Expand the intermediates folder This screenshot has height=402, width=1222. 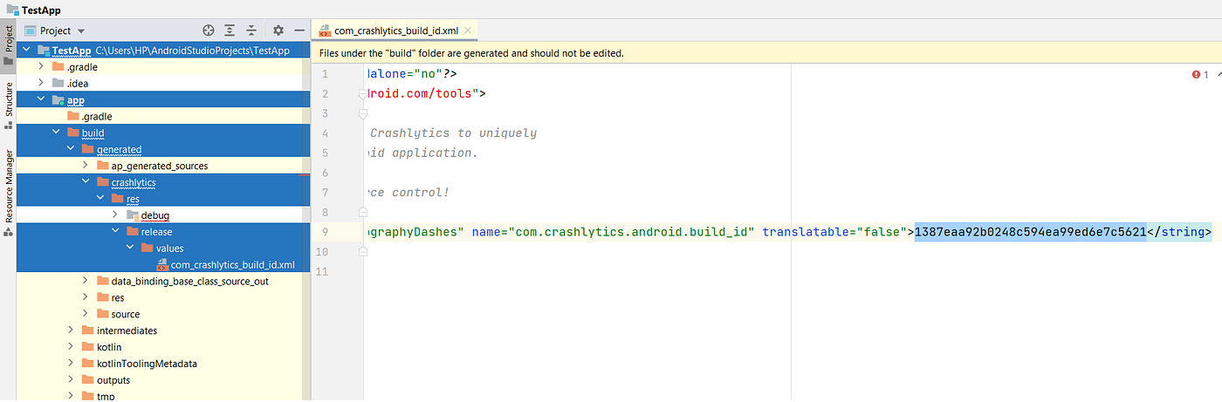(71, 330)
